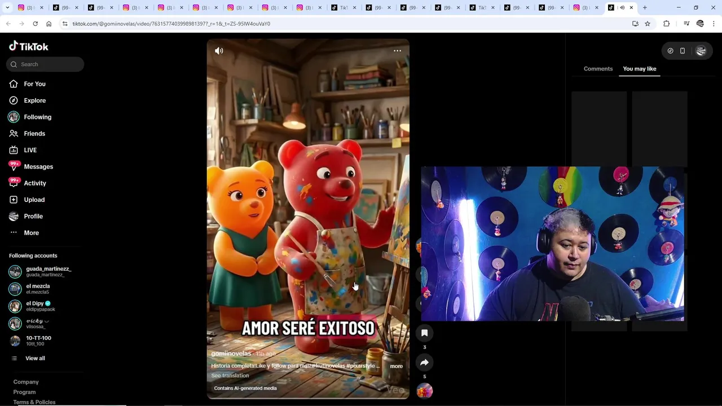Select the You may like tab

pos(640,69)
